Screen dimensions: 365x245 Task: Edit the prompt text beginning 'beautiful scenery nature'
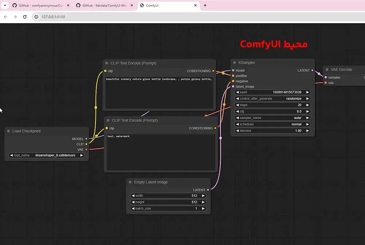pyautogui.click(x=159, y=92)
